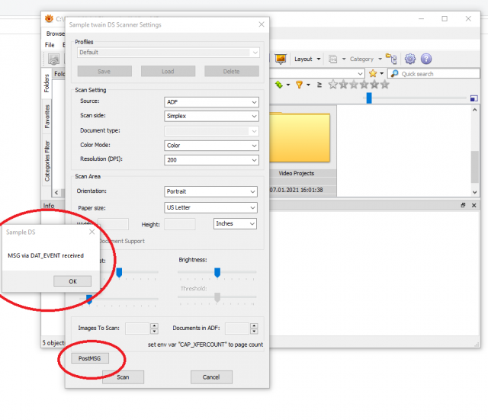
Task: Click the Cancel button
Action: [x=211, y=377]
